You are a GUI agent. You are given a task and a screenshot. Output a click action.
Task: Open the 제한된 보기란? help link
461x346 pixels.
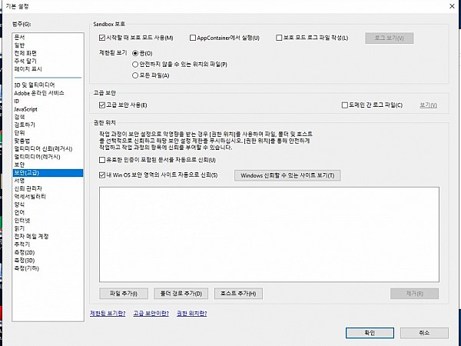tap(107, 314)
